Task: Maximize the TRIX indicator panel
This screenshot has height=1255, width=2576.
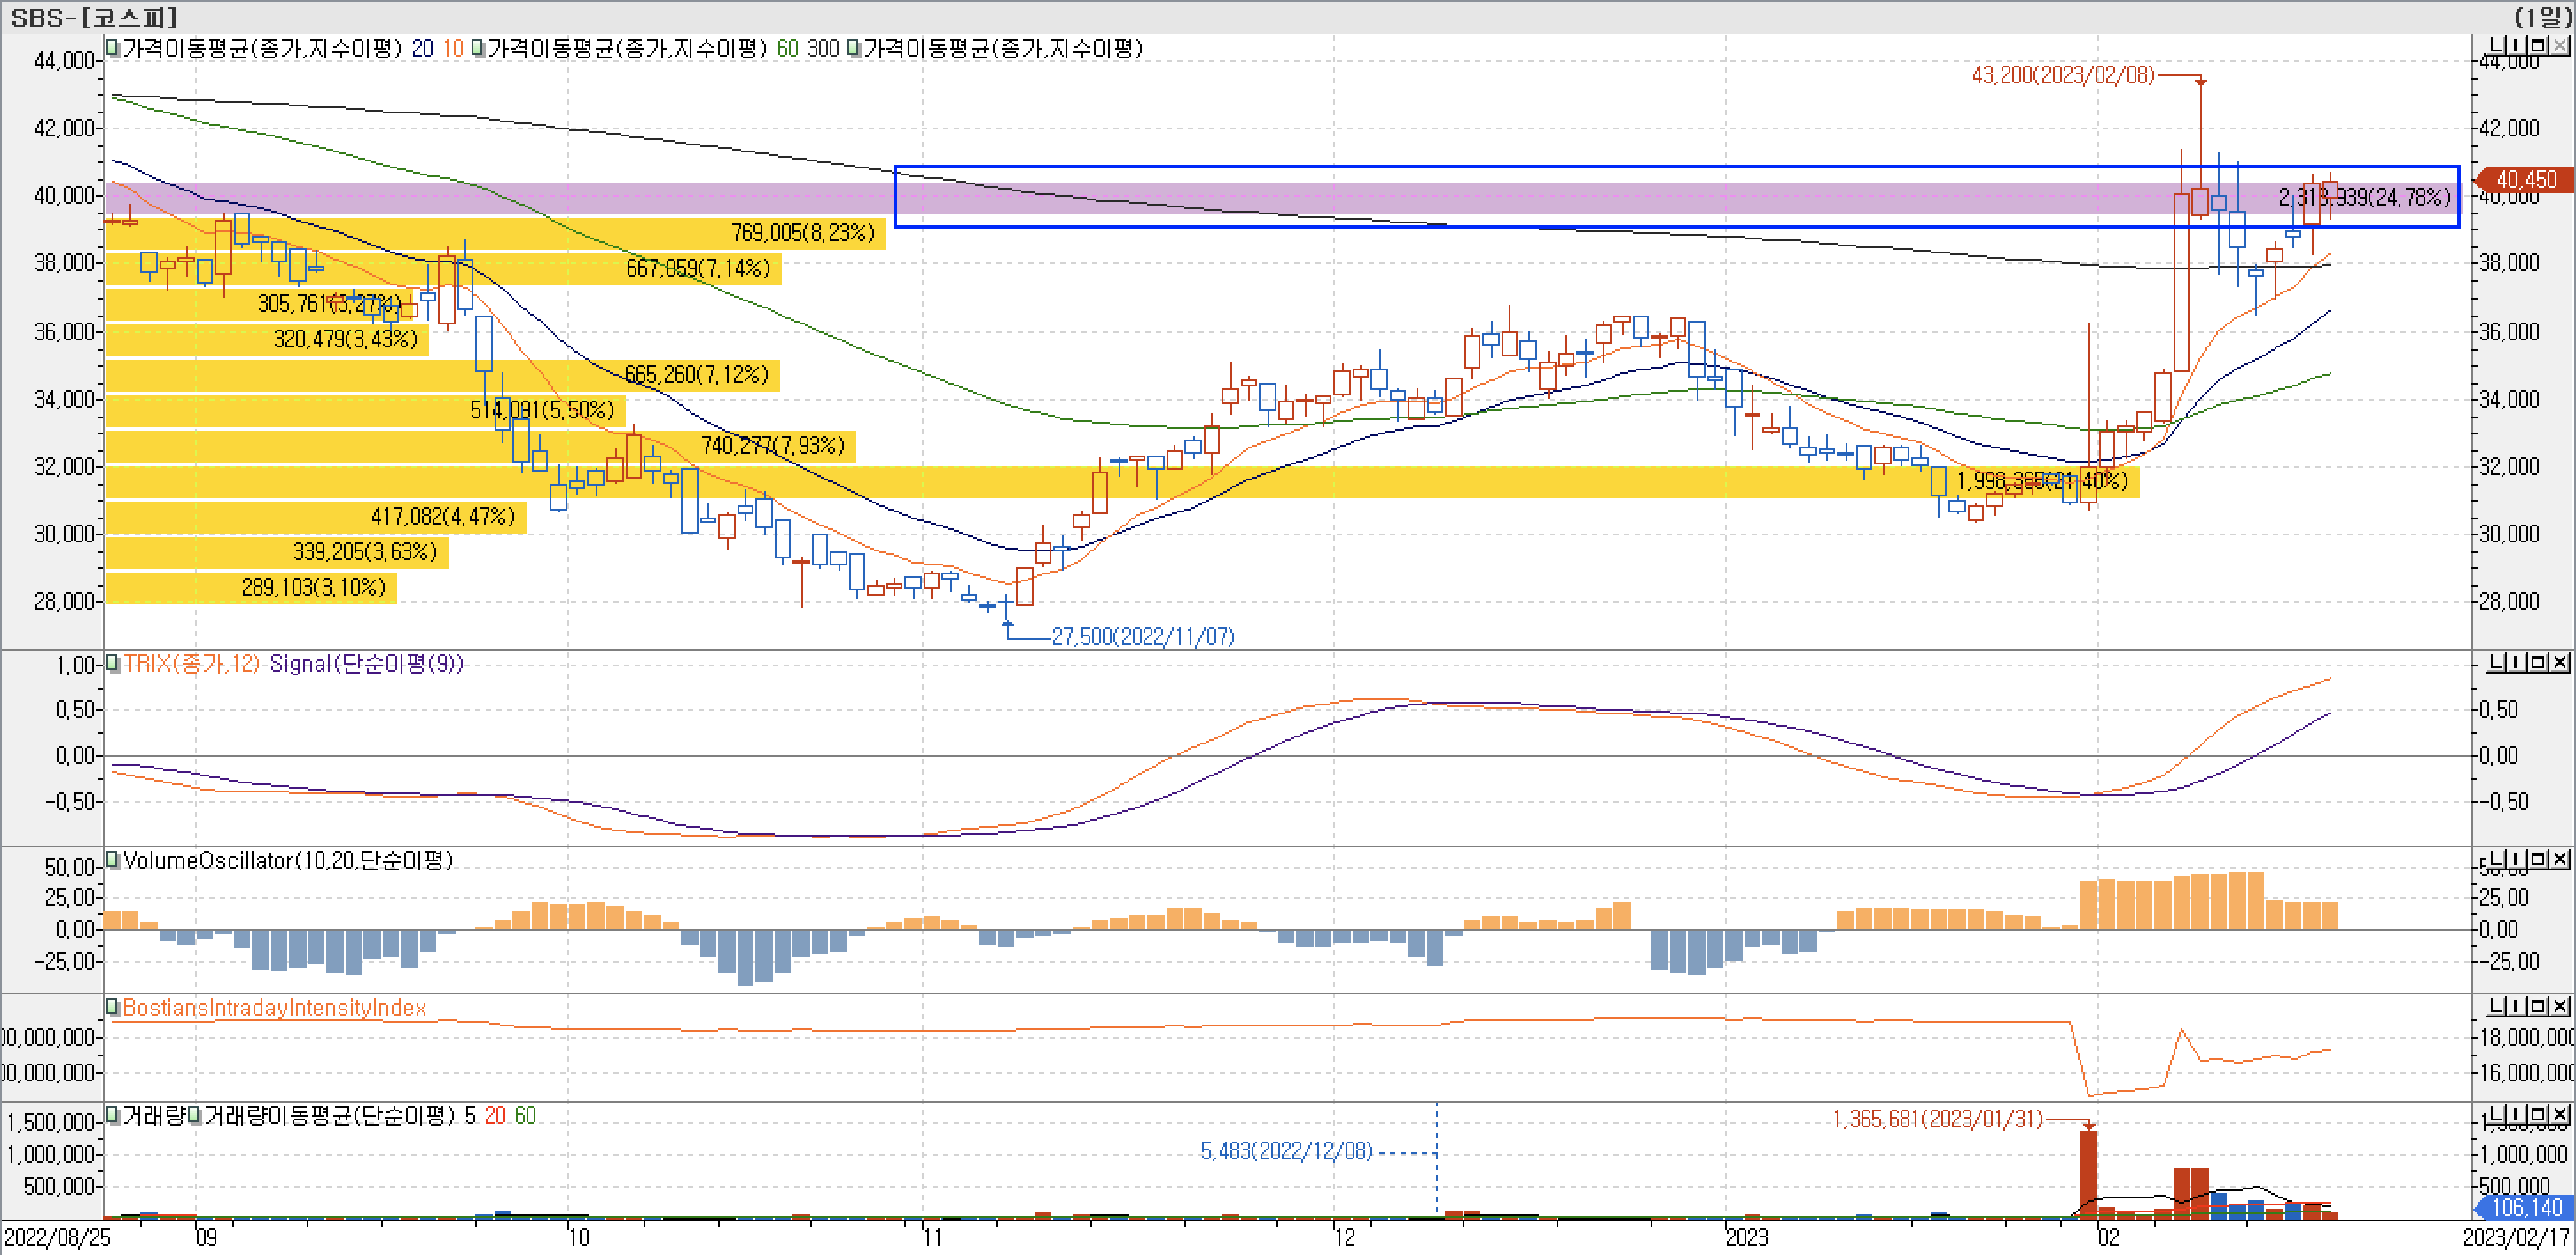Action: (x=2539, y=663)
